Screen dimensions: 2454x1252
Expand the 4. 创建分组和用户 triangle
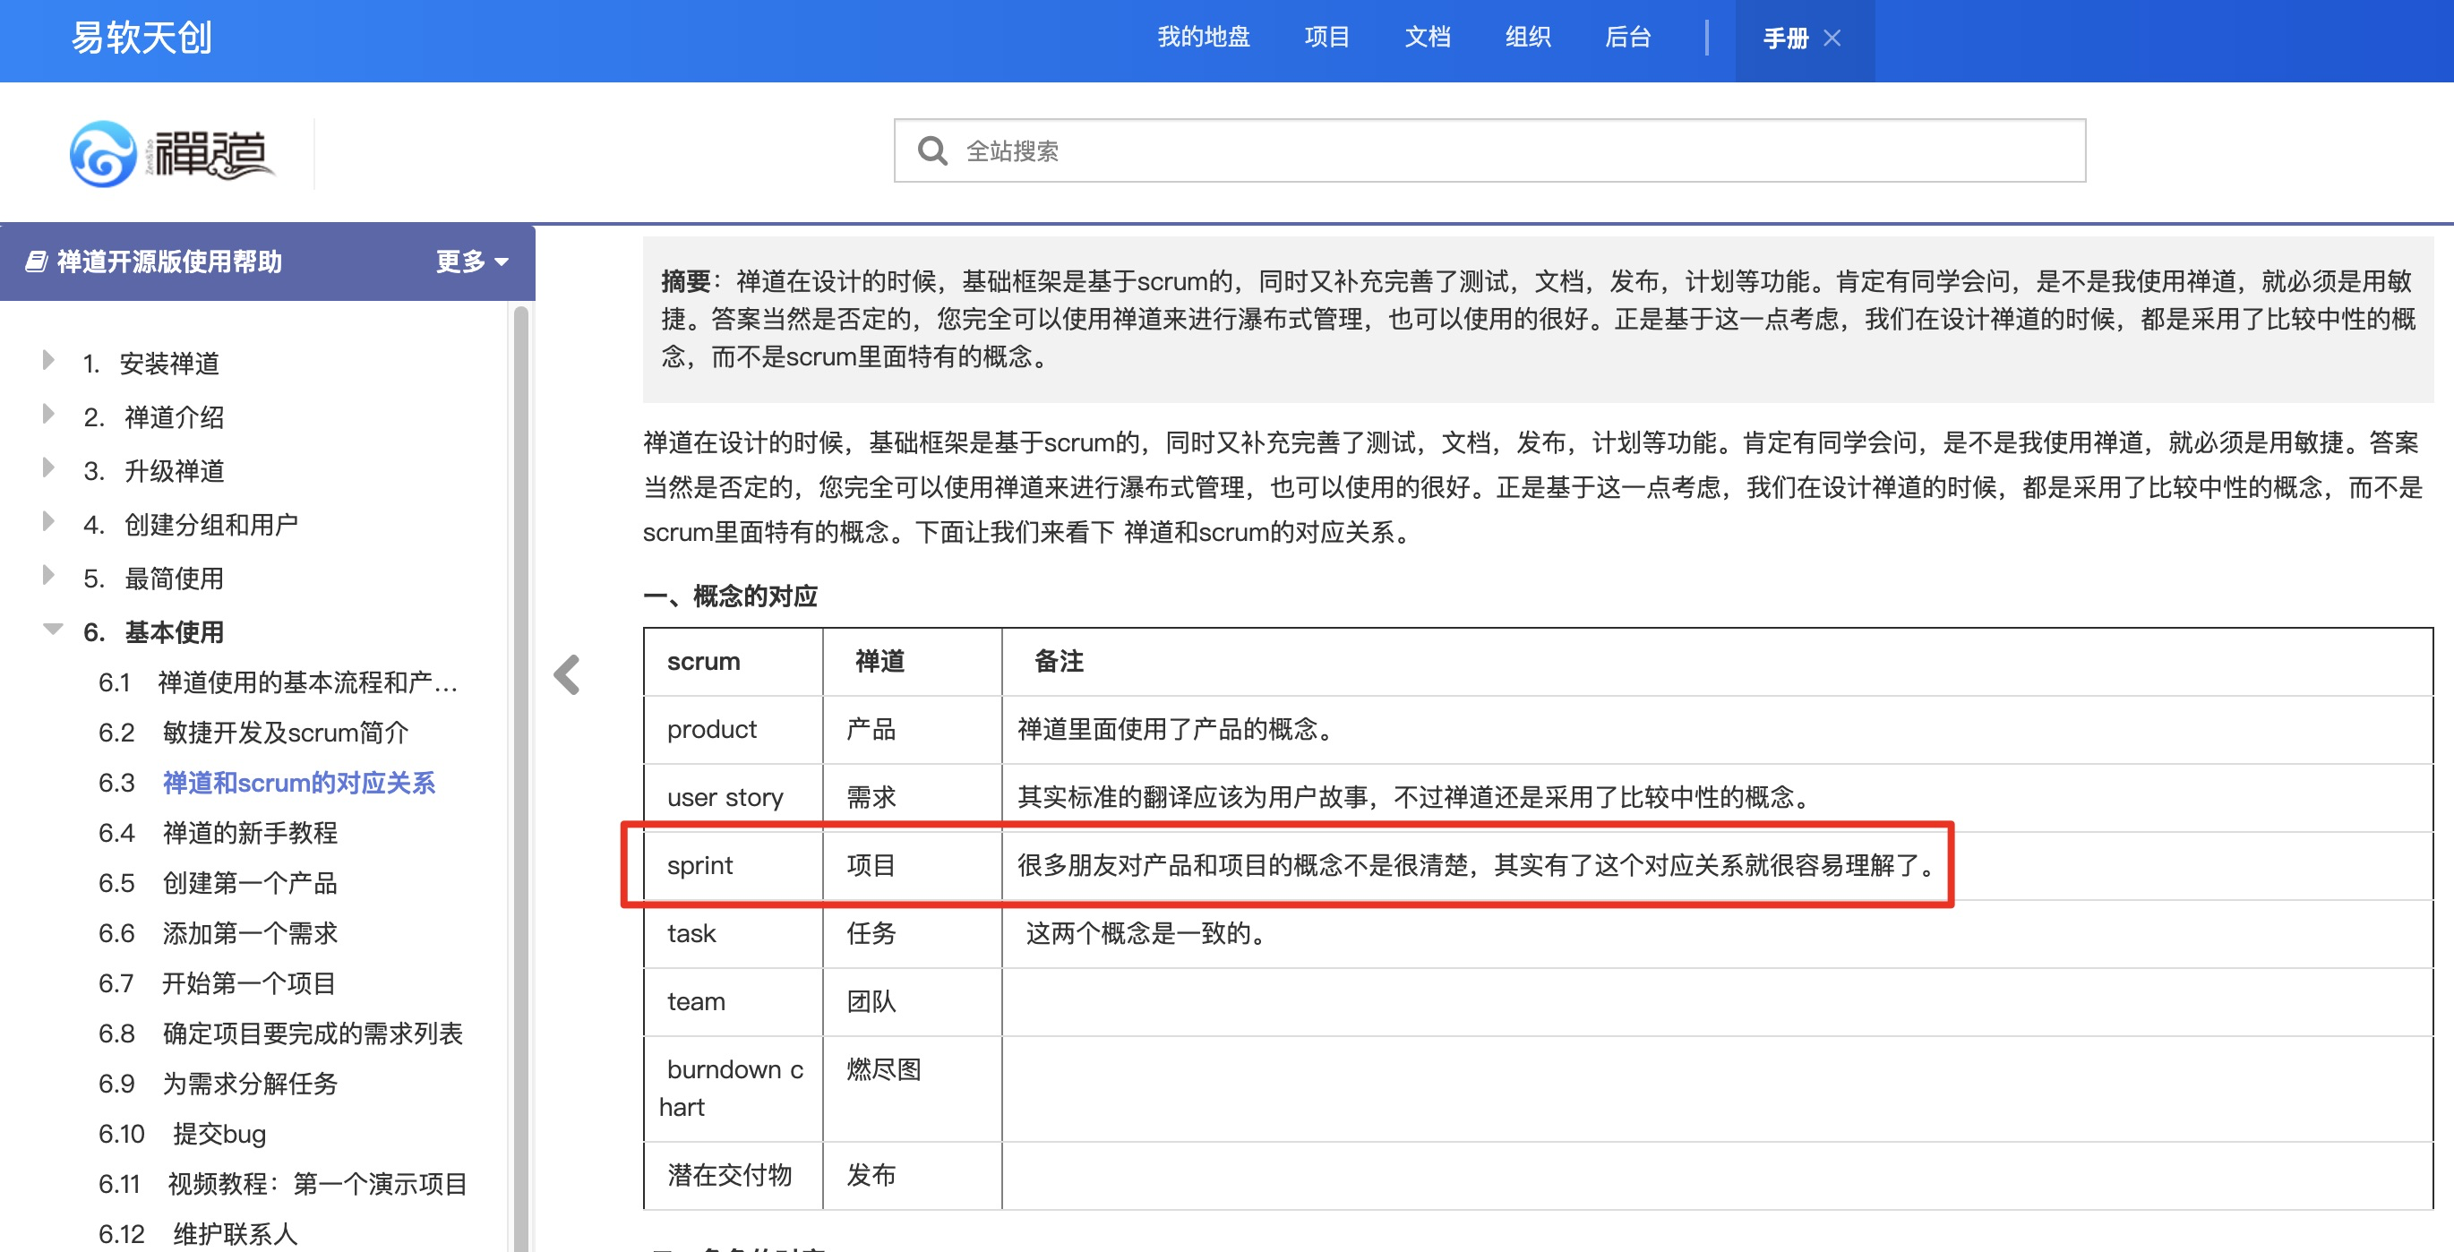(48, 521)
